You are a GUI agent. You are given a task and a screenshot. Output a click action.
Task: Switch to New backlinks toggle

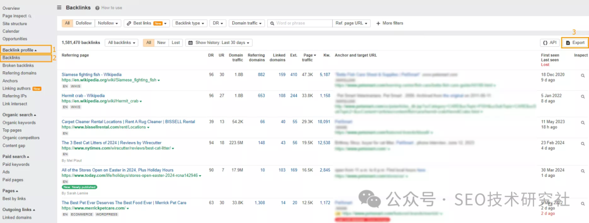click(161, 42)
